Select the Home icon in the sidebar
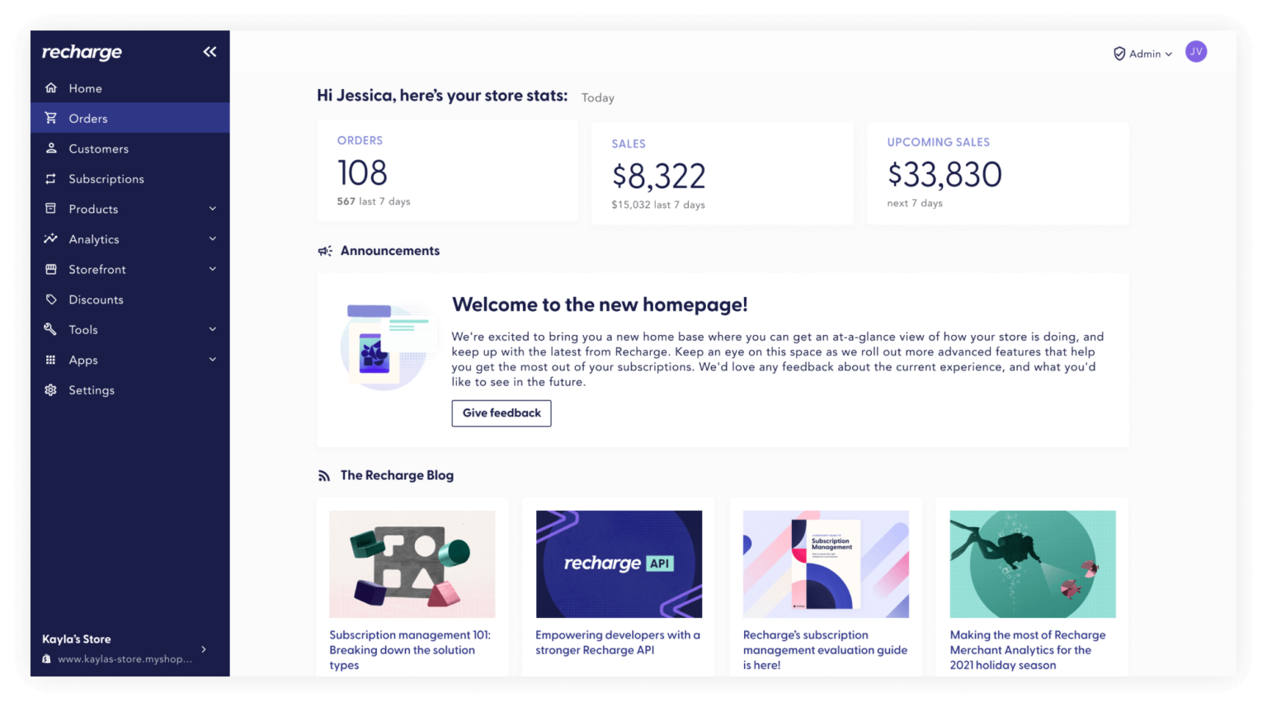This screenshot has width=1267, height=707. coord(51,87)
